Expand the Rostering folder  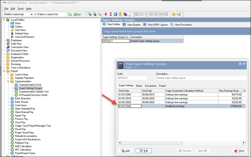click(4, 64)
